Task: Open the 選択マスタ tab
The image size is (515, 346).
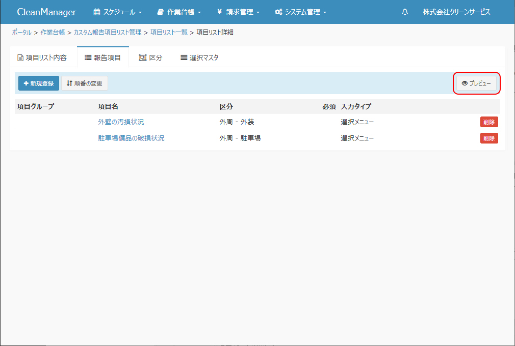Action: (199, 57)
